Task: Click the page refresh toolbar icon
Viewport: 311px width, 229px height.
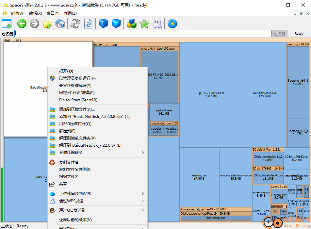Action: (x=88, y=24)
